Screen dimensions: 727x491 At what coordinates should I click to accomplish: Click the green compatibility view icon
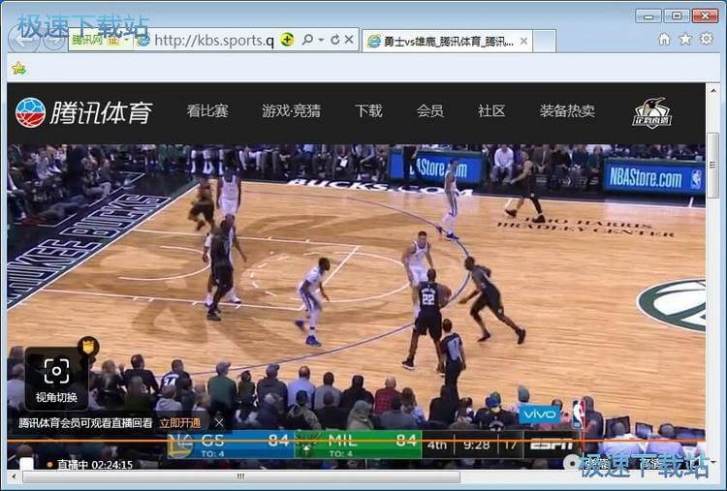[x=288, y=40]
